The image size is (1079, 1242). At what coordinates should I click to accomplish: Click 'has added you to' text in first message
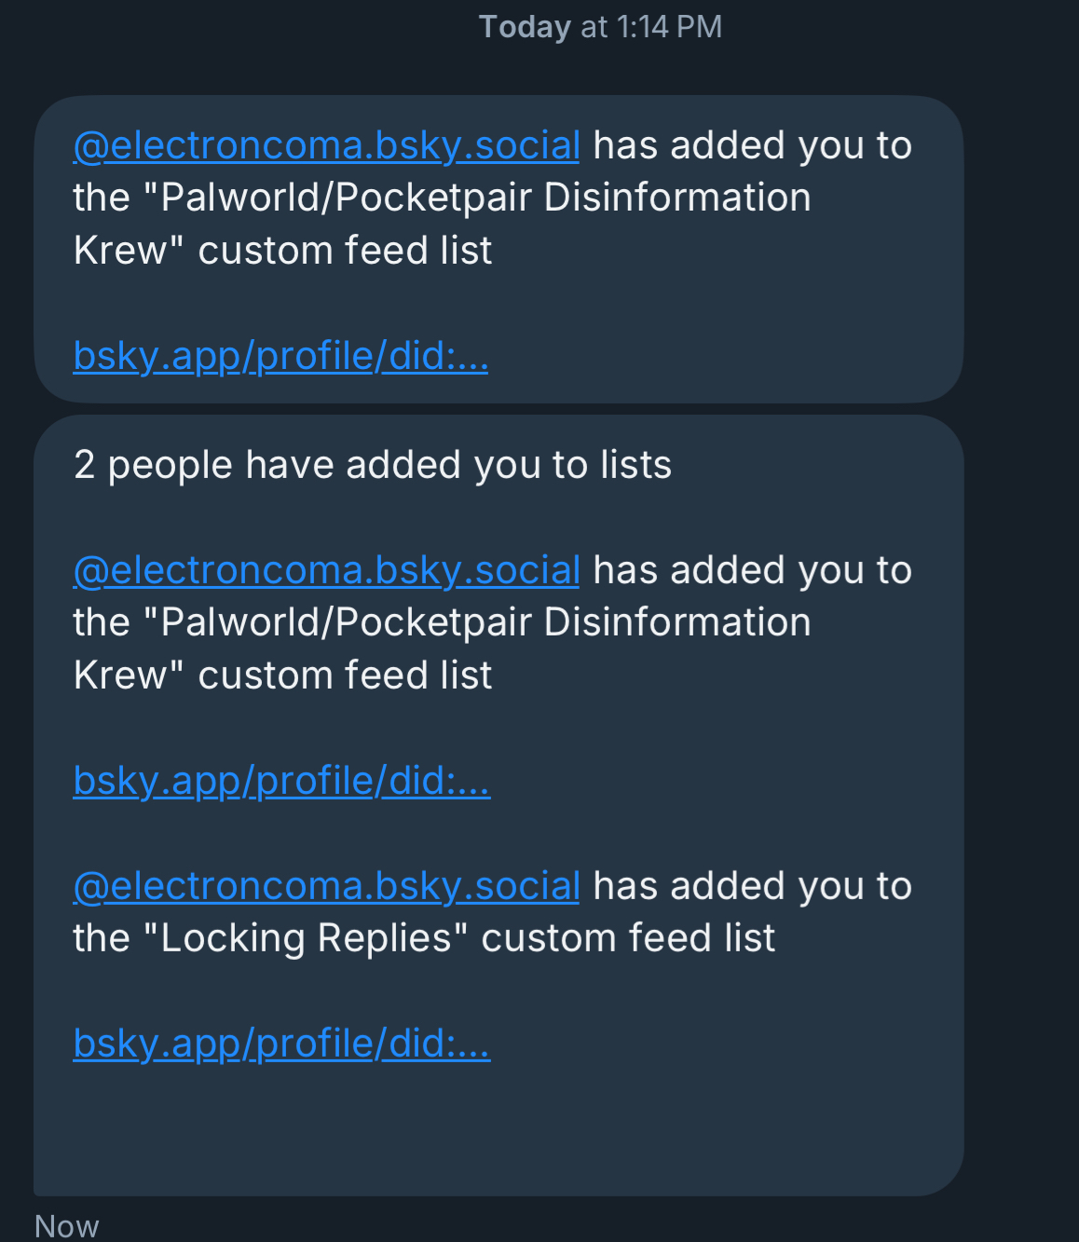tap(752, 146)
